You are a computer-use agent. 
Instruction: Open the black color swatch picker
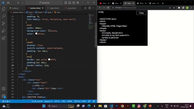49,31
